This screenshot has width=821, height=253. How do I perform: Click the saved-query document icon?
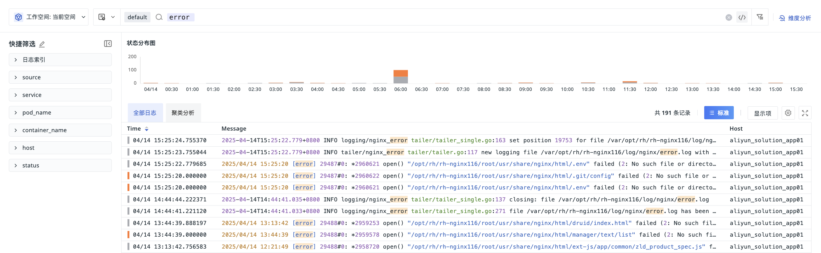point(102,17)
